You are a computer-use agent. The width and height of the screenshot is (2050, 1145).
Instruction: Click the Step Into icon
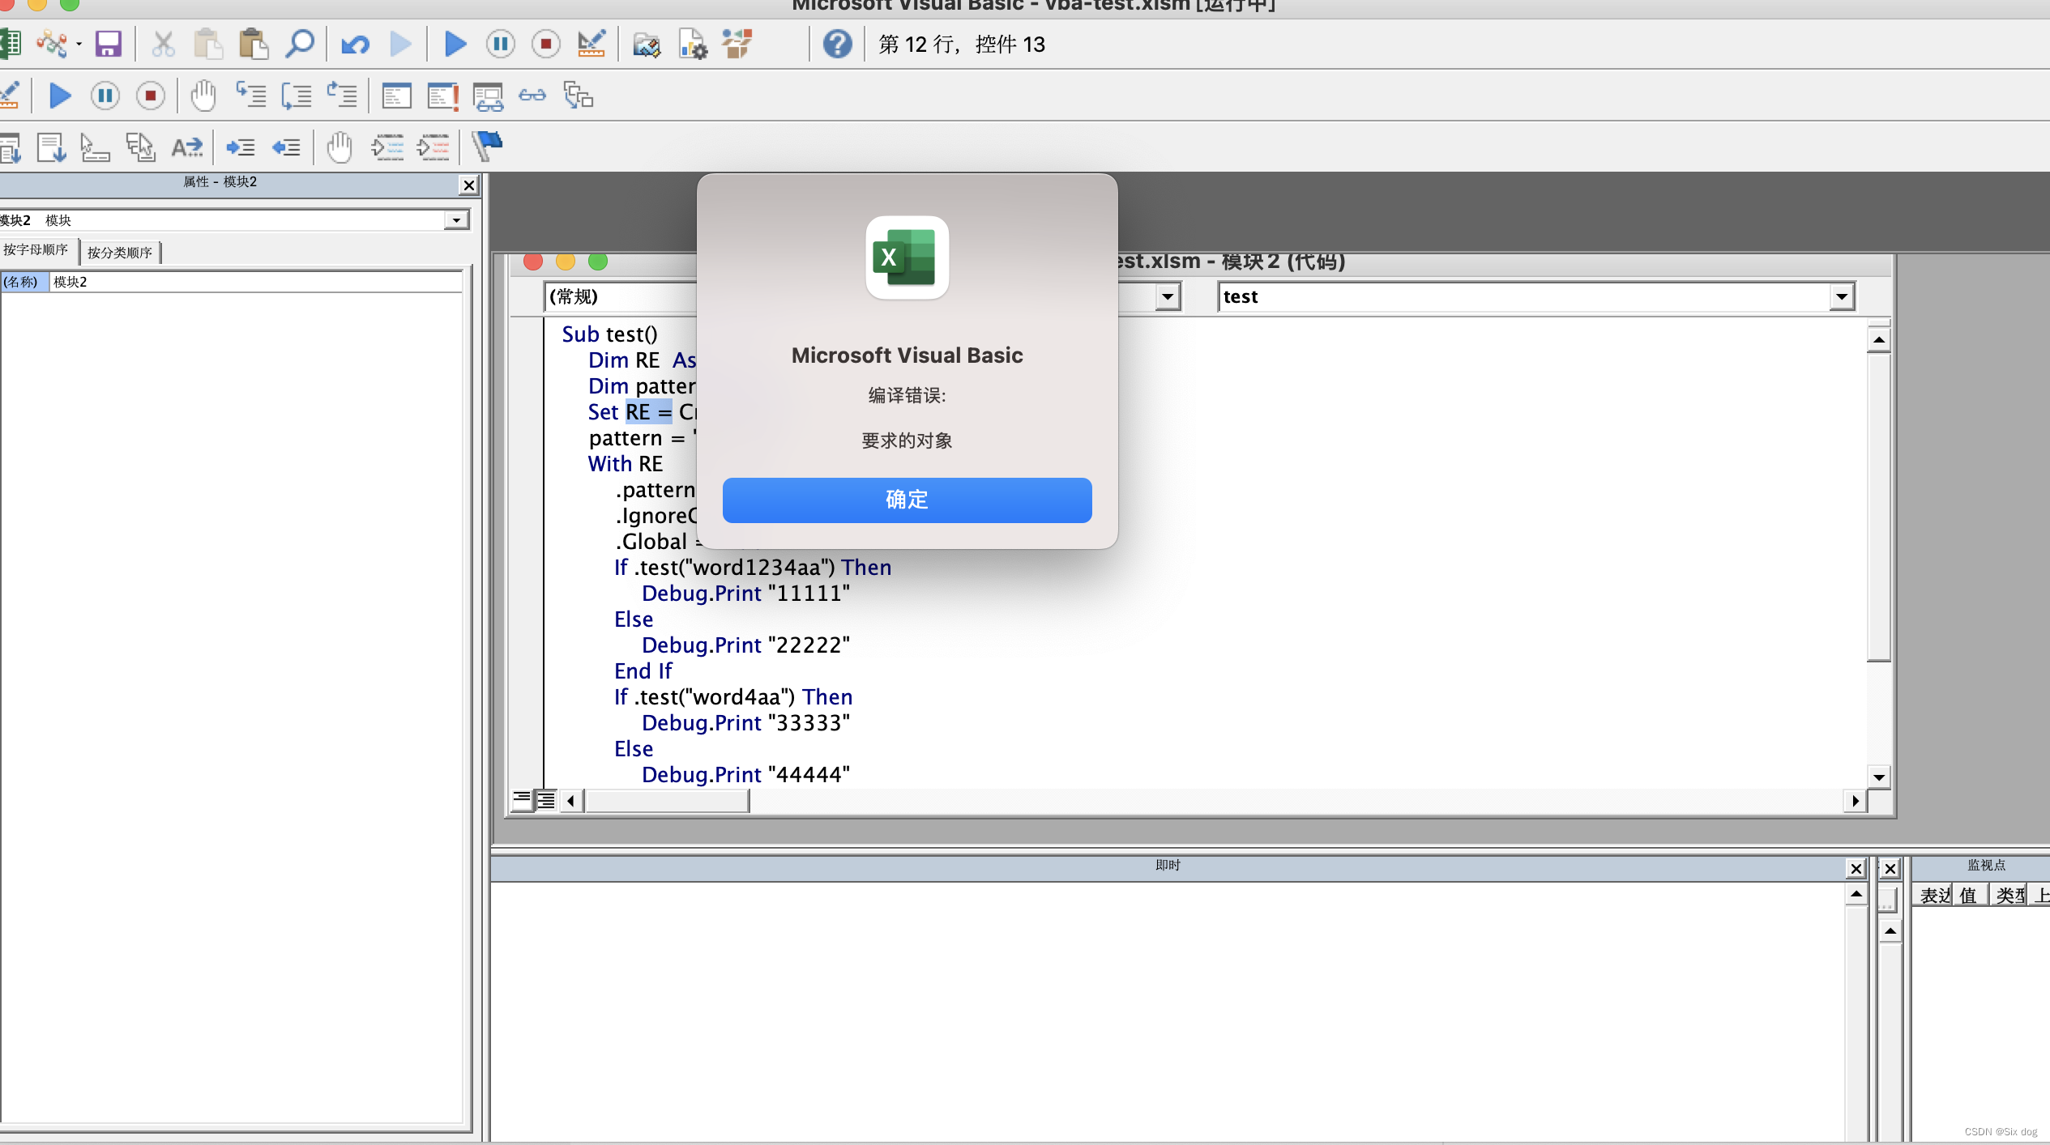click(250, 96)
